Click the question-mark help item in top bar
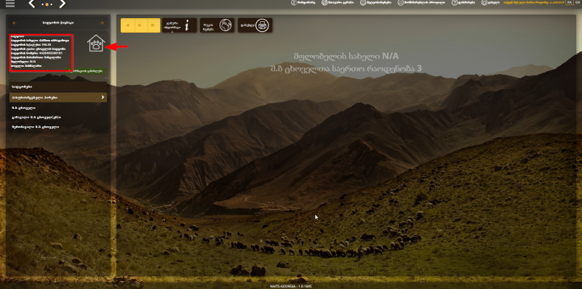This screenshot has width=582, height=289. coord(463,3)
